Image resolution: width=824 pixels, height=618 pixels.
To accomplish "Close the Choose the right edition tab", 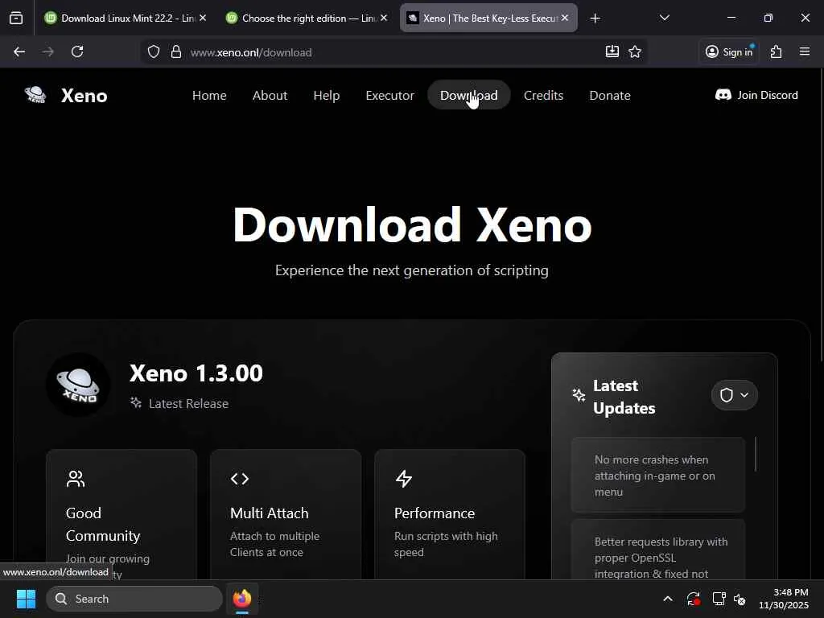I will click(x=384, y=18).
